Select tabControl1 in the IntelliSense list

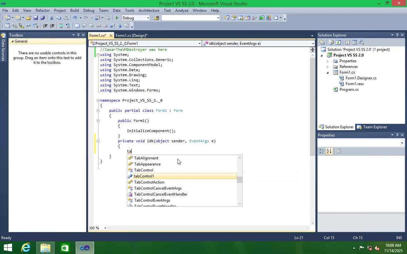click(x=182, y=176)
